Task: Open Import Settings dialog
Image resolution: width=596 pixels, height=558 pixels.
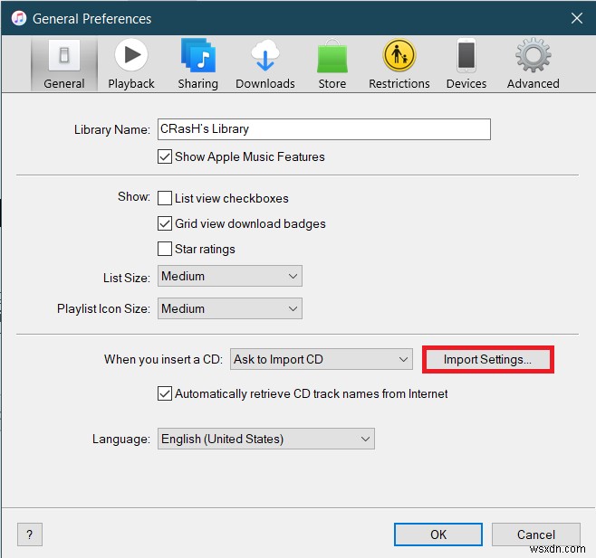Action: click(487, 359)
